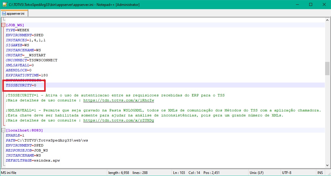This screenshot has height=176, width=331.
Task: Click the ;TSSSECURITY=1 comment line
Action: point(115,95)
